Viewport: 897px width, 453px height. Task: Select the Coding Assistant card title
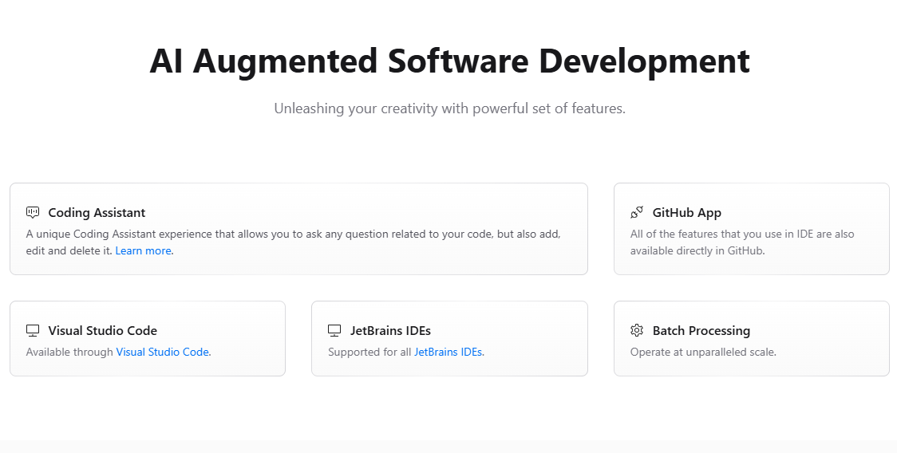click(97, 213)
